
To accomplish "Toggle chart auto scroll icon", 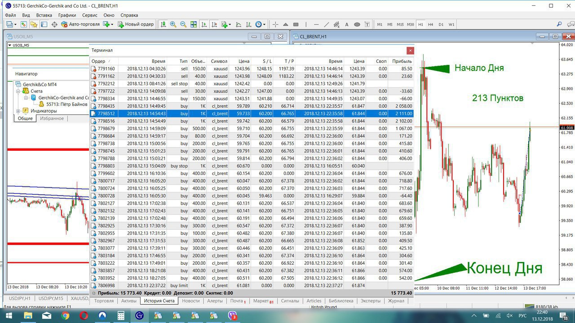I will (204, 24).
